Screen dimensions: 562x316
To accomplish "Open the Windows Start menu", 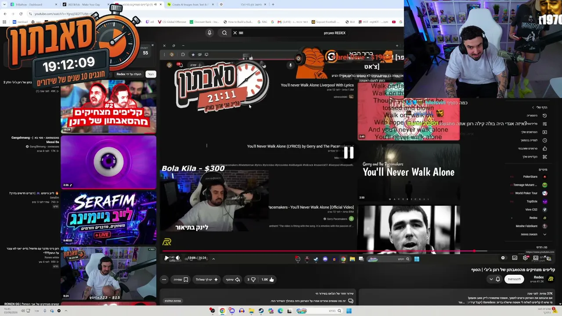I will 349,311.
